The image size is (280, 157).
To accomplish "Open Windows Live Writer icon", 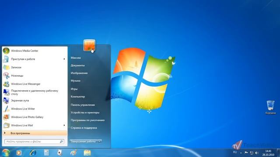I will click(x=6, y=109).
